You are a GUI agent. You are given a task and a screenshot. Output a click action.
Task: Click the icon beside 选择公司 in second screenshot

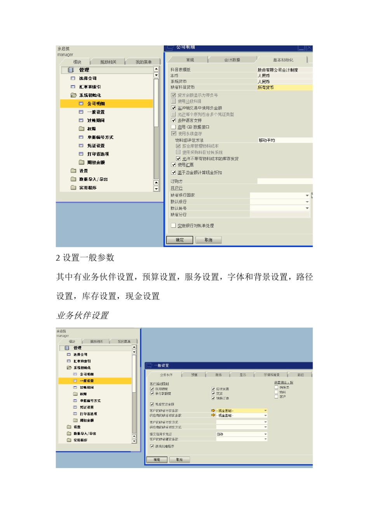coord(69,355)
